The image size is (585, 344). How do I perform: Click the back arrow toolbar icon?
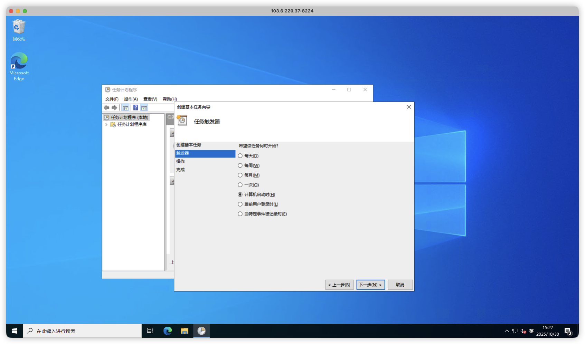[106, 108]
